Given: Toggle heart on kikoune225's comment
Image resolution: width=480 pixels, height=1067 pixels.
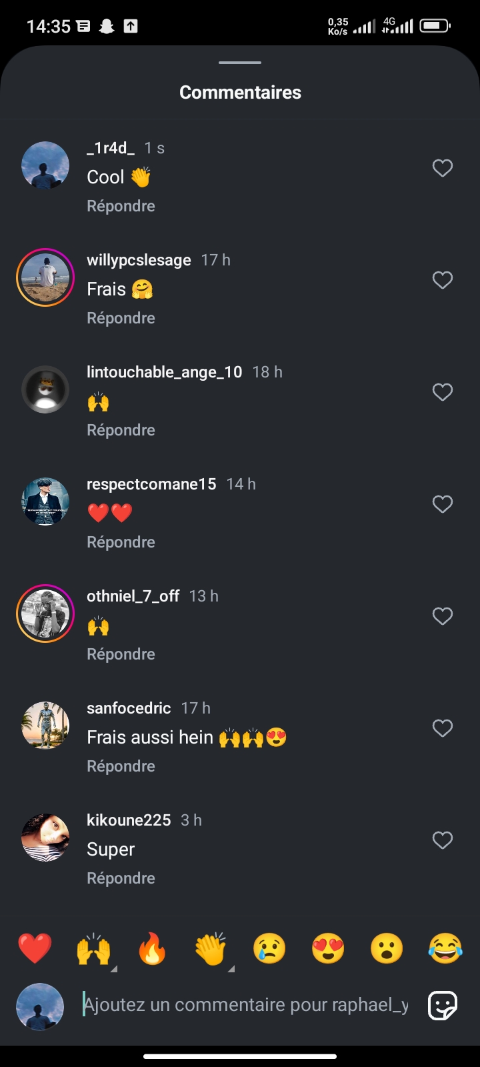Looking at the screenshot, I should tap(443, 840).
